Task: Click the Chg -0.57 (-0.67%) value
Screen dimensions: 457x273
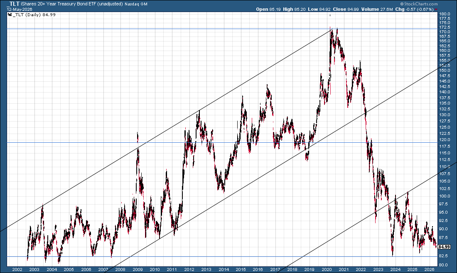Action: (415, 9)
